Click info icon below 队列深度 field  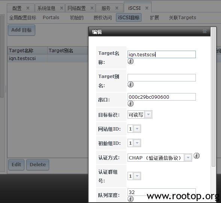(131, 199)
